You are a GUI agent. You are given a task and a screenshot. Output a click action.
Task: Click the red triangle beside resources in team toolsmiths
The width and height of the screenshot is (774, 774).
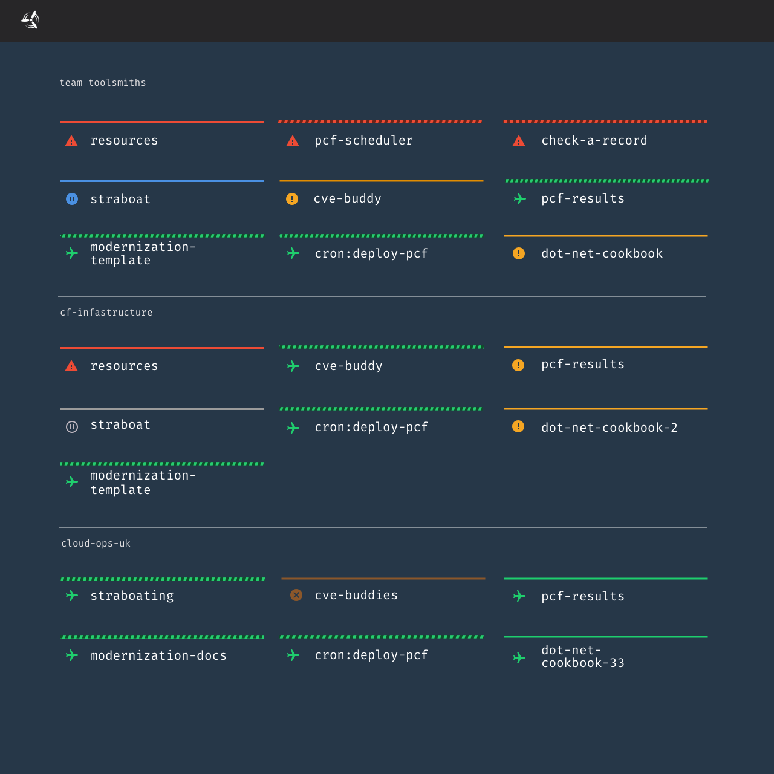71,141
